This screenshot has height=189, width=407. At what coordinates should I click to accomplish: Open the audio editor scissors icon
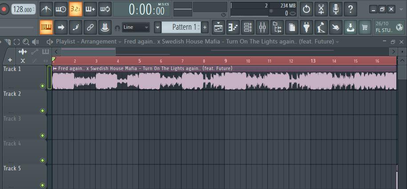click(x=321, y=9)
